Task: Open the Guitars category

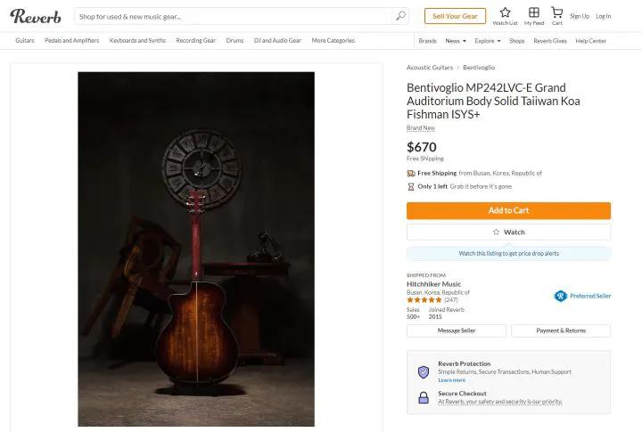Action: [x=25, y=41]
